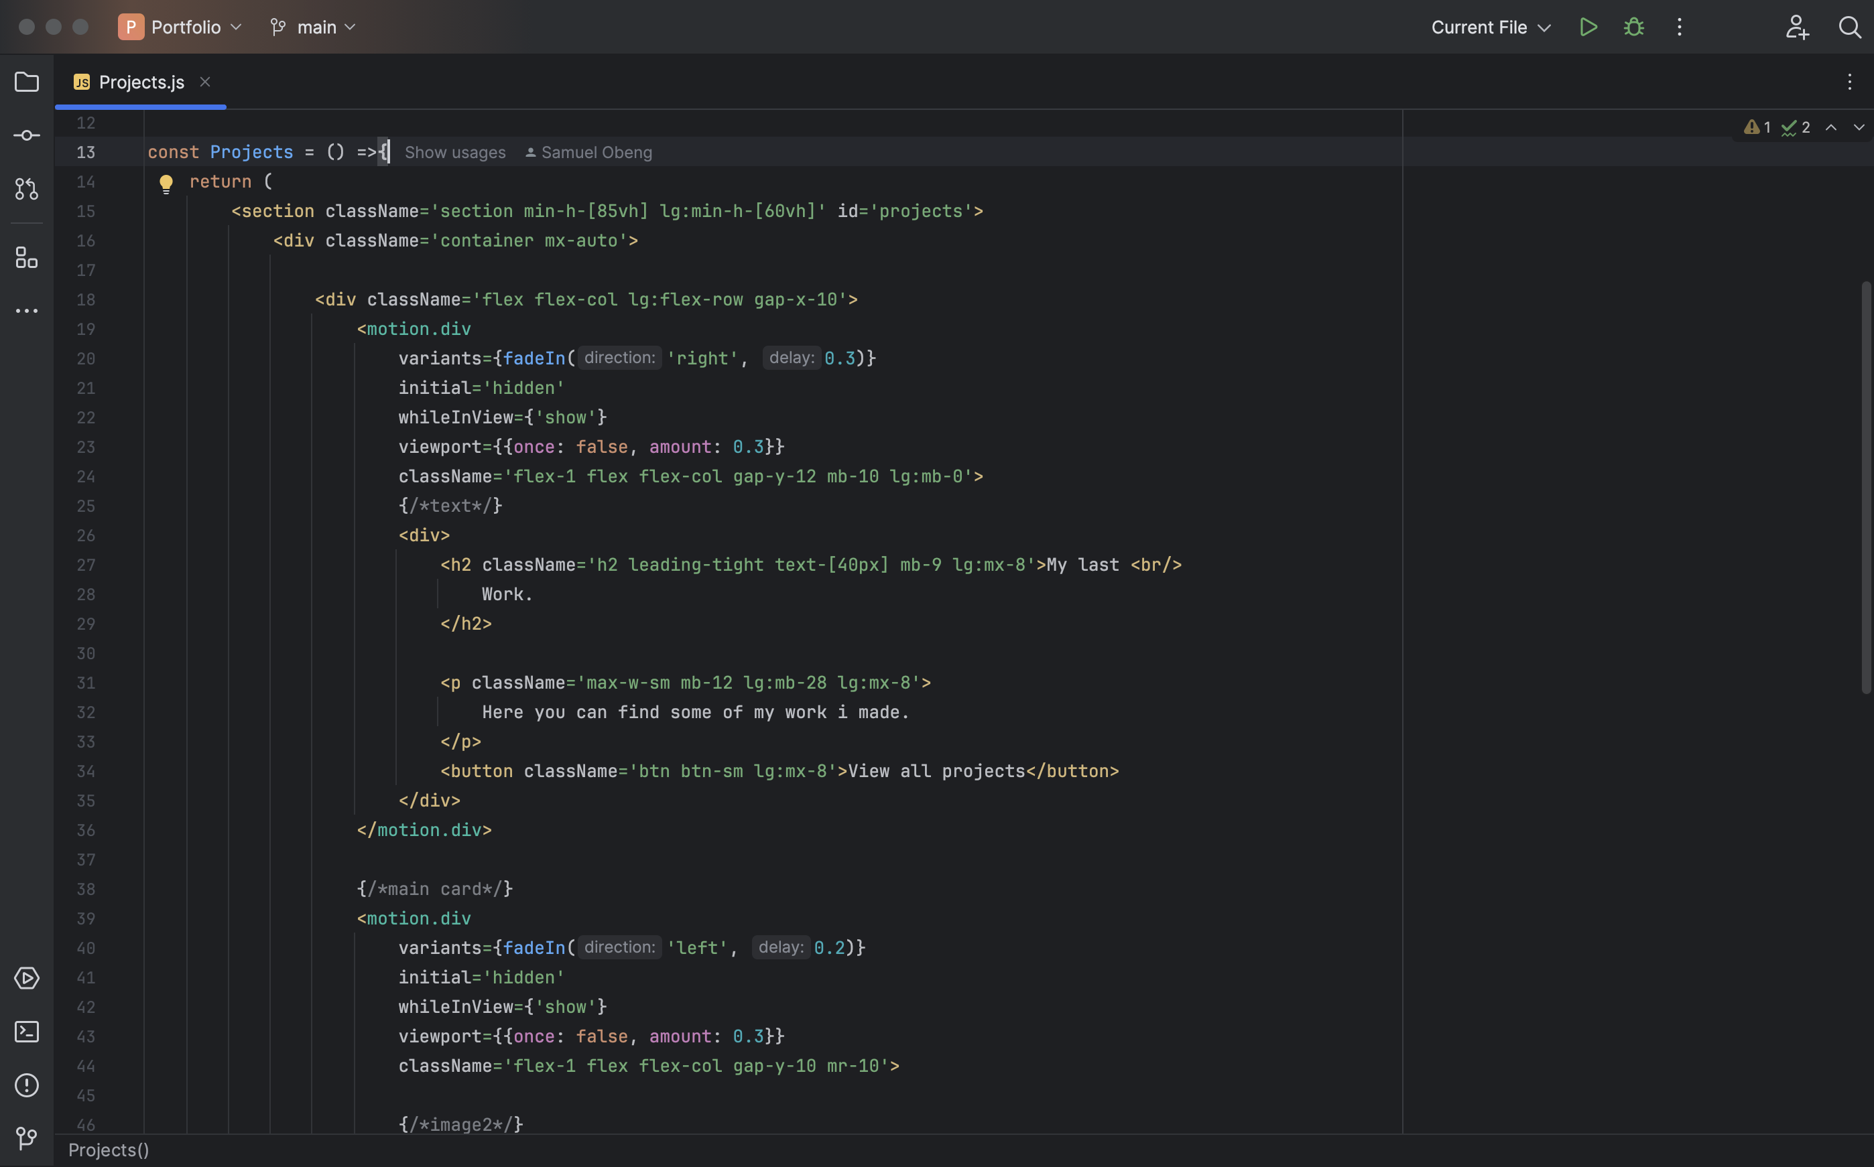Click the {/*image2*/} comment

tap(461, 1125)
